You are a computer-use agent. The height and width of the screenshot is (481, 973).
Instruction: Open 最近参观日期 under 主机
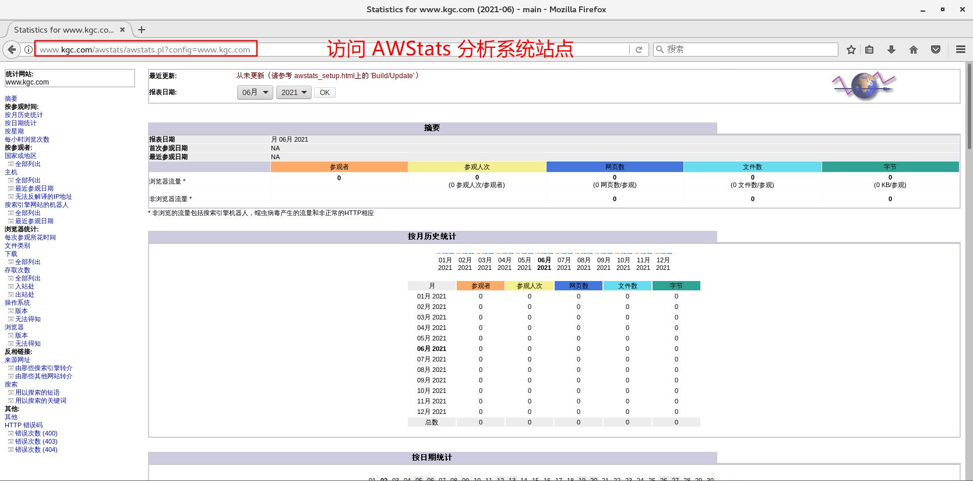34,188
